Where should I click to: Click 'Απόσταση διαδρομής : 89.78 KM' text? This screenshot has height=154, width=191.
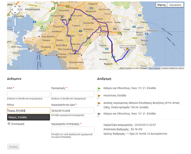tap(123, 129)
